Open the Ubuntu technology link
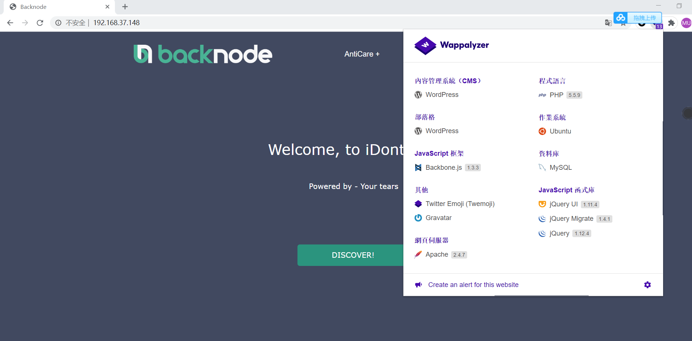This screenshot has width=692, height=341. (560, 131)
